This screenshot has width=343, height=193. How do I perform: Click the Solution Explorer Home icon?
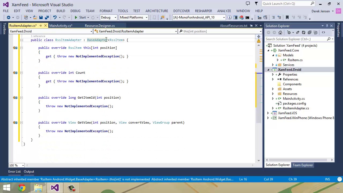280,32
